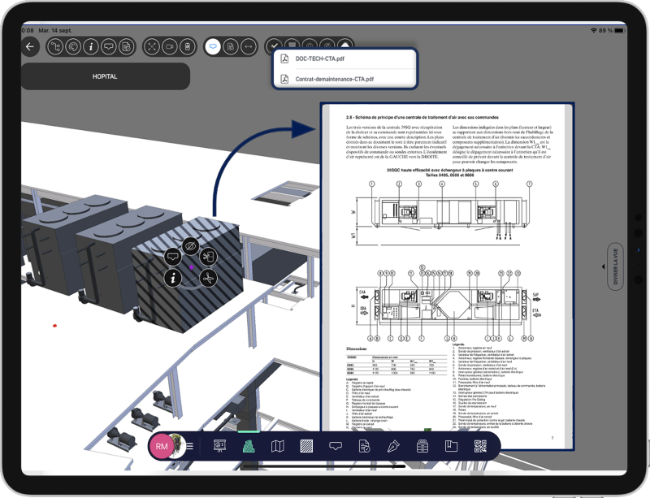This screenshot has height=498, width=650.
Task: Toggle the hatched section pattern in bottom bar
Action: 306,446
